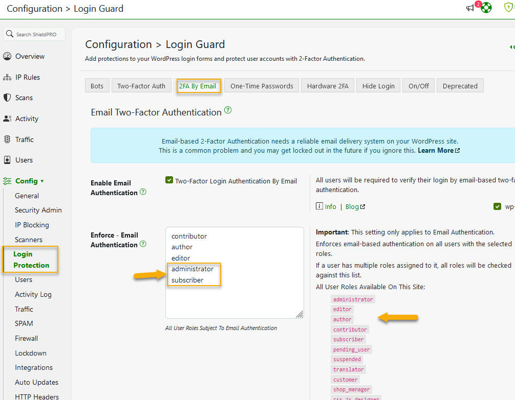The width and height of the screenshot is (515, 400).
Task: Switch to the Bots tab
Action: tap(97, 86)
